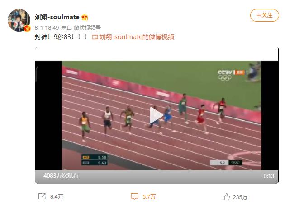Click the 0:13 video duration label
Image resolution: width=285 pixels, height=205 pixels.
click(x=269, y=176)
